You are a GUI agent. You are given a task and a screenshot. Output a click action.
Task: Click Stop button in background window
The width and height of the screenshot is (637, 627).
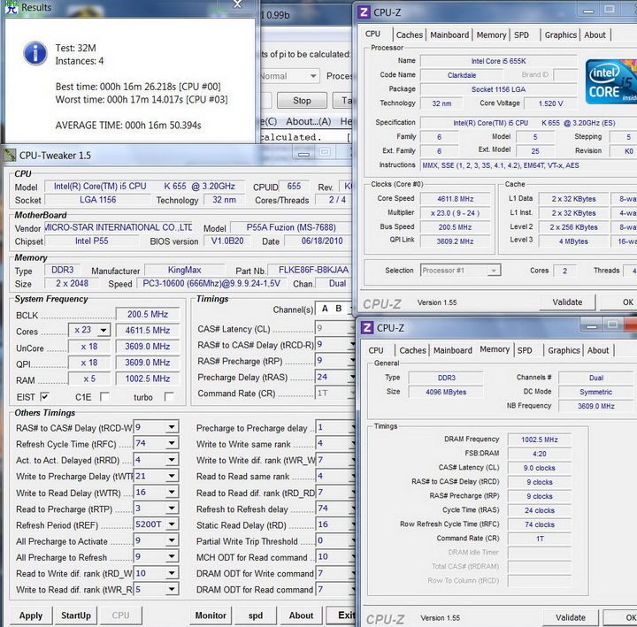[x=302, y=100]
